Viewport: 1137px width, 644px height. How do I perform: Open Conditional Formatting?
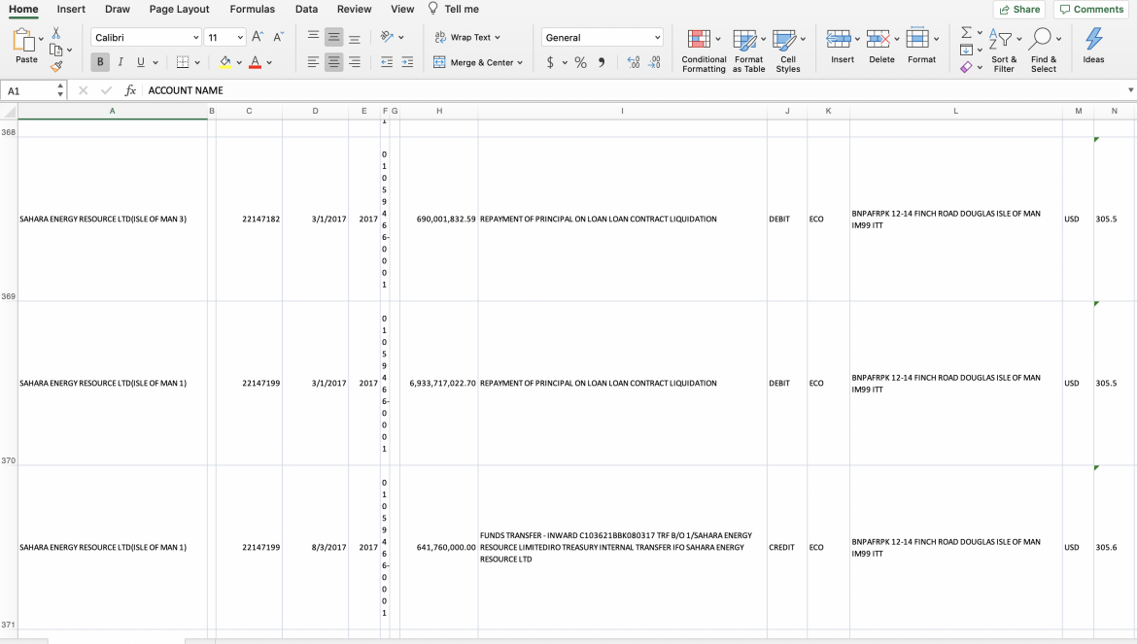pos(703,51)
